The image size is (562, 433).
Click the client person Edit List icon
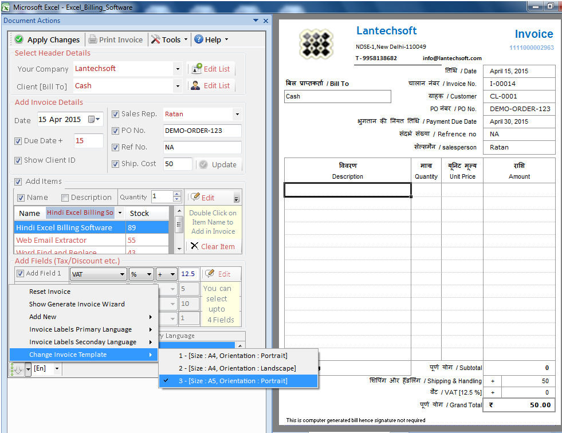[195, 85]
